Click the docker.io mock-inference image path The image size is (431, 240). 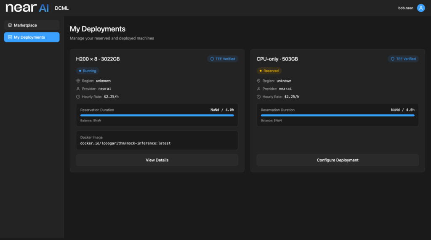coord(125,143)
